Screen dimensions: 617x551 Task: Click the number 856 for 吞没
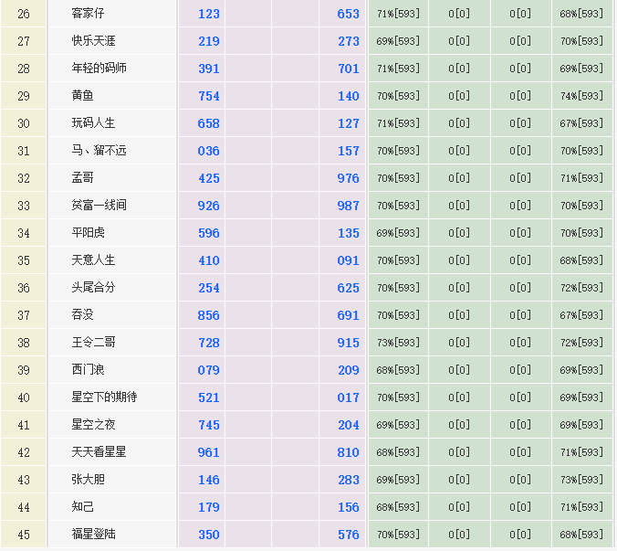click(x=209, y=315)
